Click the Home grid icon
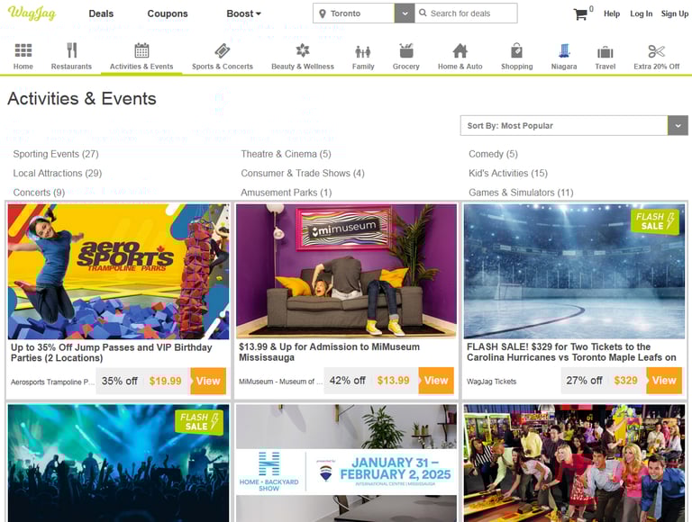Viewport: 692px width, 522px height. coord(23,50)
